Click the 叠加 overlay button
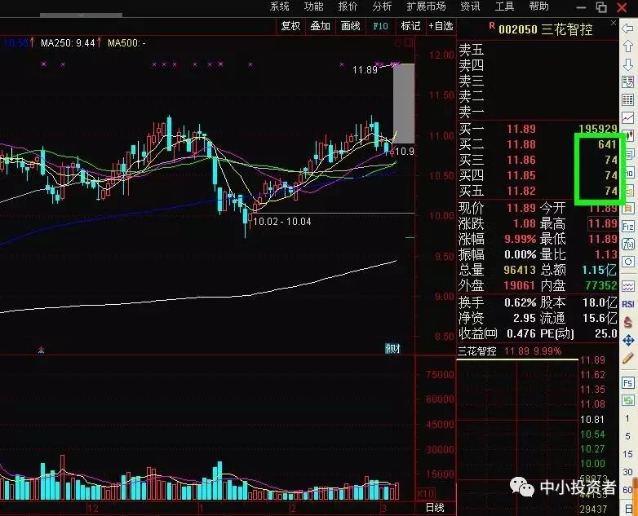The width and height of the screenshot is (638, 516). pos(320,26)
